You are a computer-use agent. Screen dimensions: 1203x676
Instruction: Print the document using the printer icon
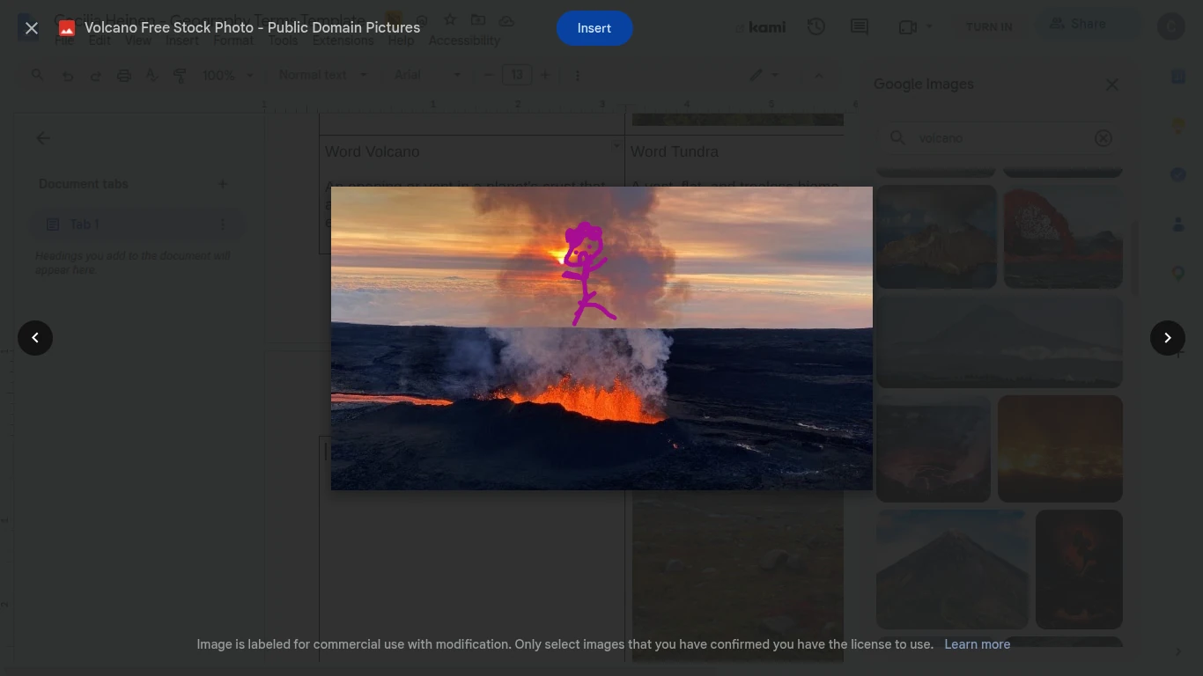(x=124, y=76)
